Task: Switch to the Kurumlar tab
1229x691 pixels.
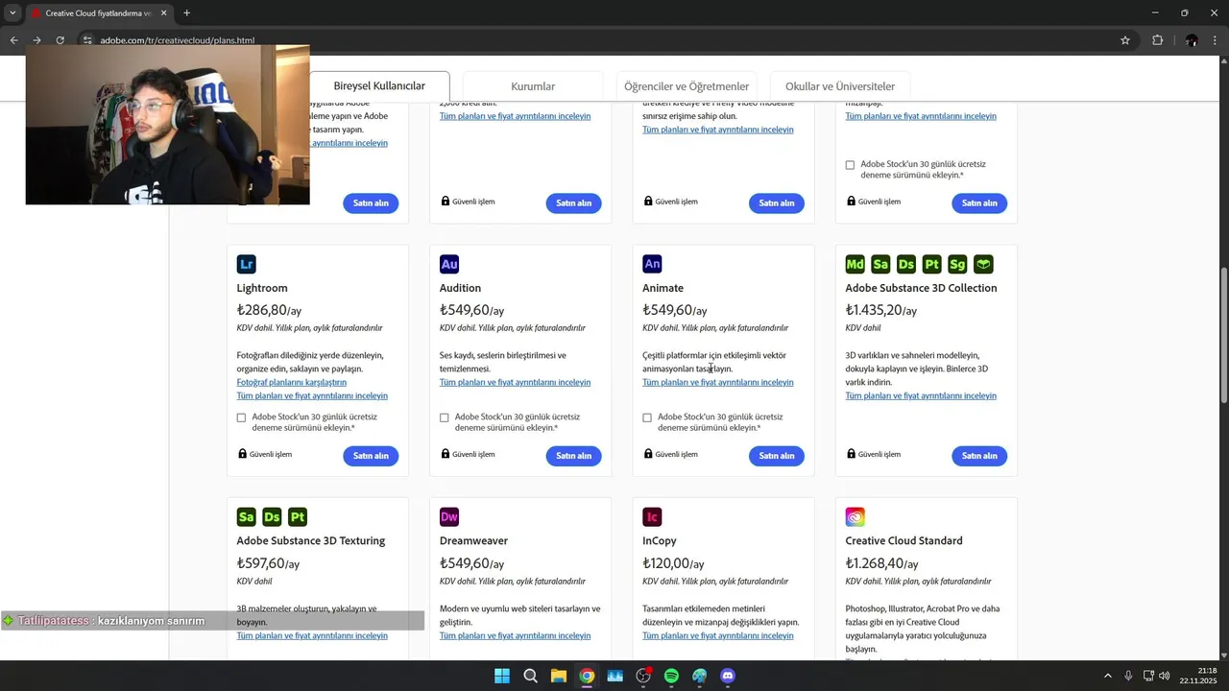Action: 533,86
